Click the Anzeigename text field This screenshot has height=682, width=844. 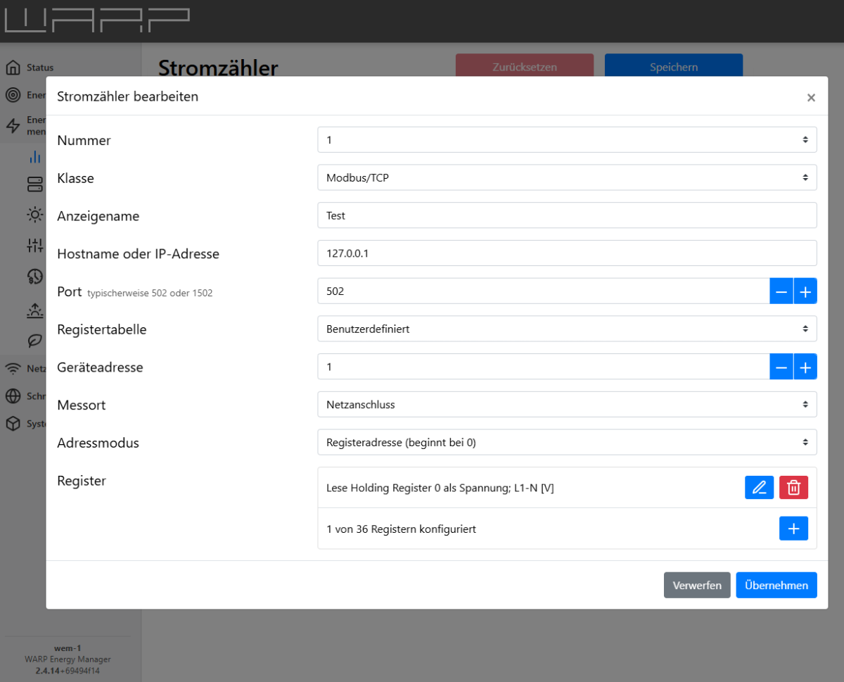click(x=566, y=216)
